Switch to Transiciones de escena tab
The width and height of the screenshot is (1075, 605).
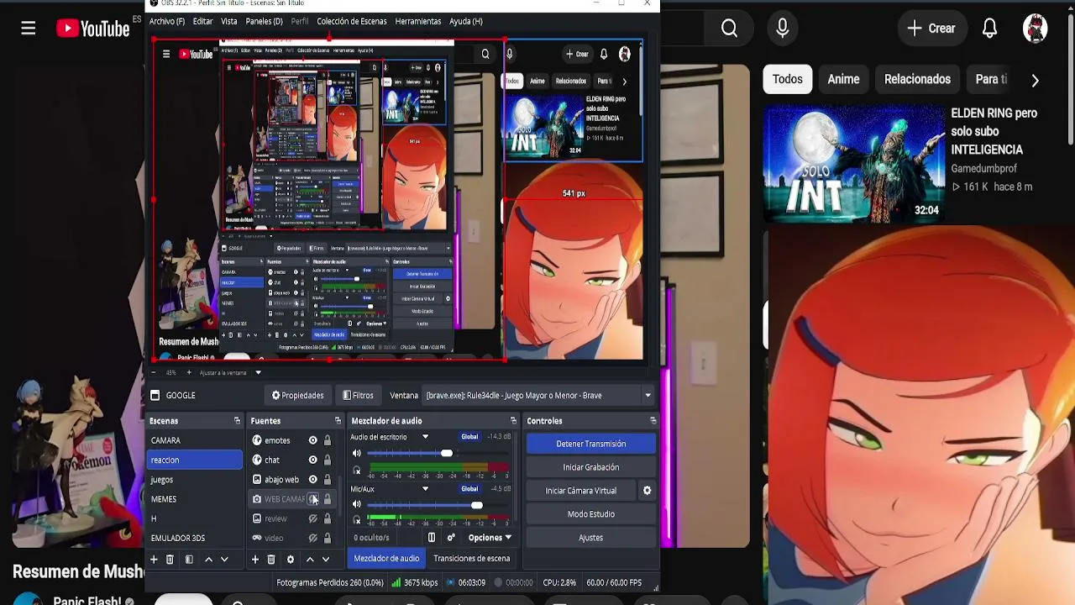click(472, 559)
